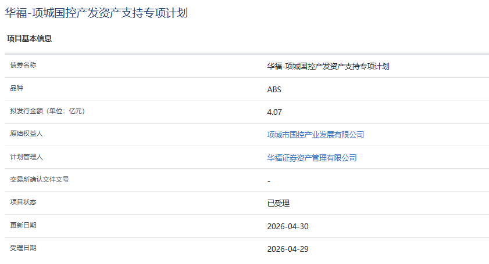Image resolution: width=489 pixels, height=264 pixels.
Task: Click the 债券名称 row label
Action: coord(23,66)
